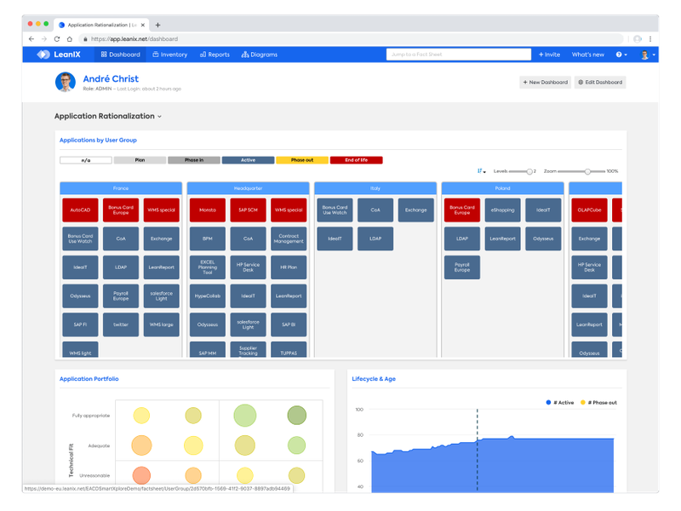Image resolution: width=681 pixels, height=511 pixels.
Task: Toggle the # Phase out chart legend
Action: [x=598, y=403]
